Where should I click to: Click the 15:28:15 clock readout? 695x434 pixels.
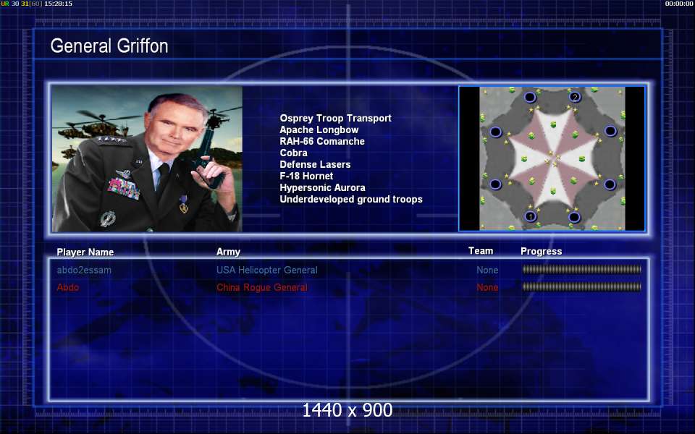pos(58,4)
